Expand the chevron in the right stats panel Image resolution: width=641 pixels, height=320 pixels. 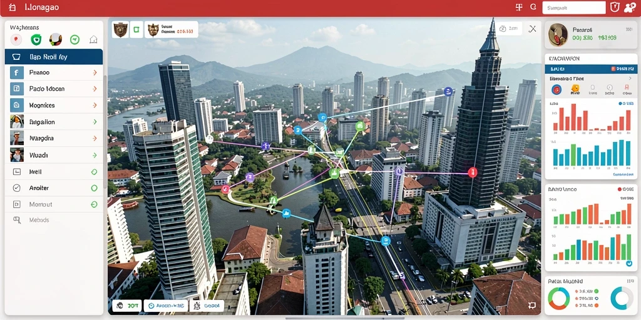click(x=630, y=78)
